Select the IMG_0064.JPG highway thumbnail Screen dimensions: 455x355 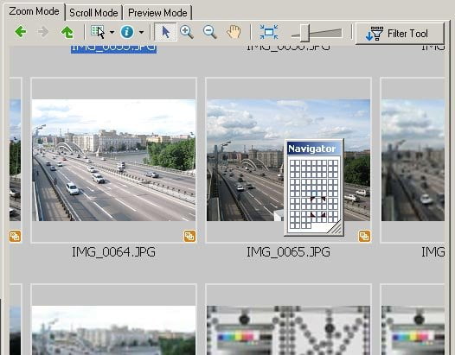(x=113, y=161)
